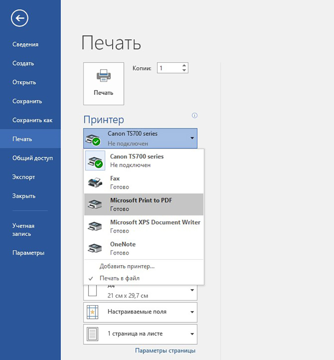Click the 'Принтер' section heading

coord(104,120)
